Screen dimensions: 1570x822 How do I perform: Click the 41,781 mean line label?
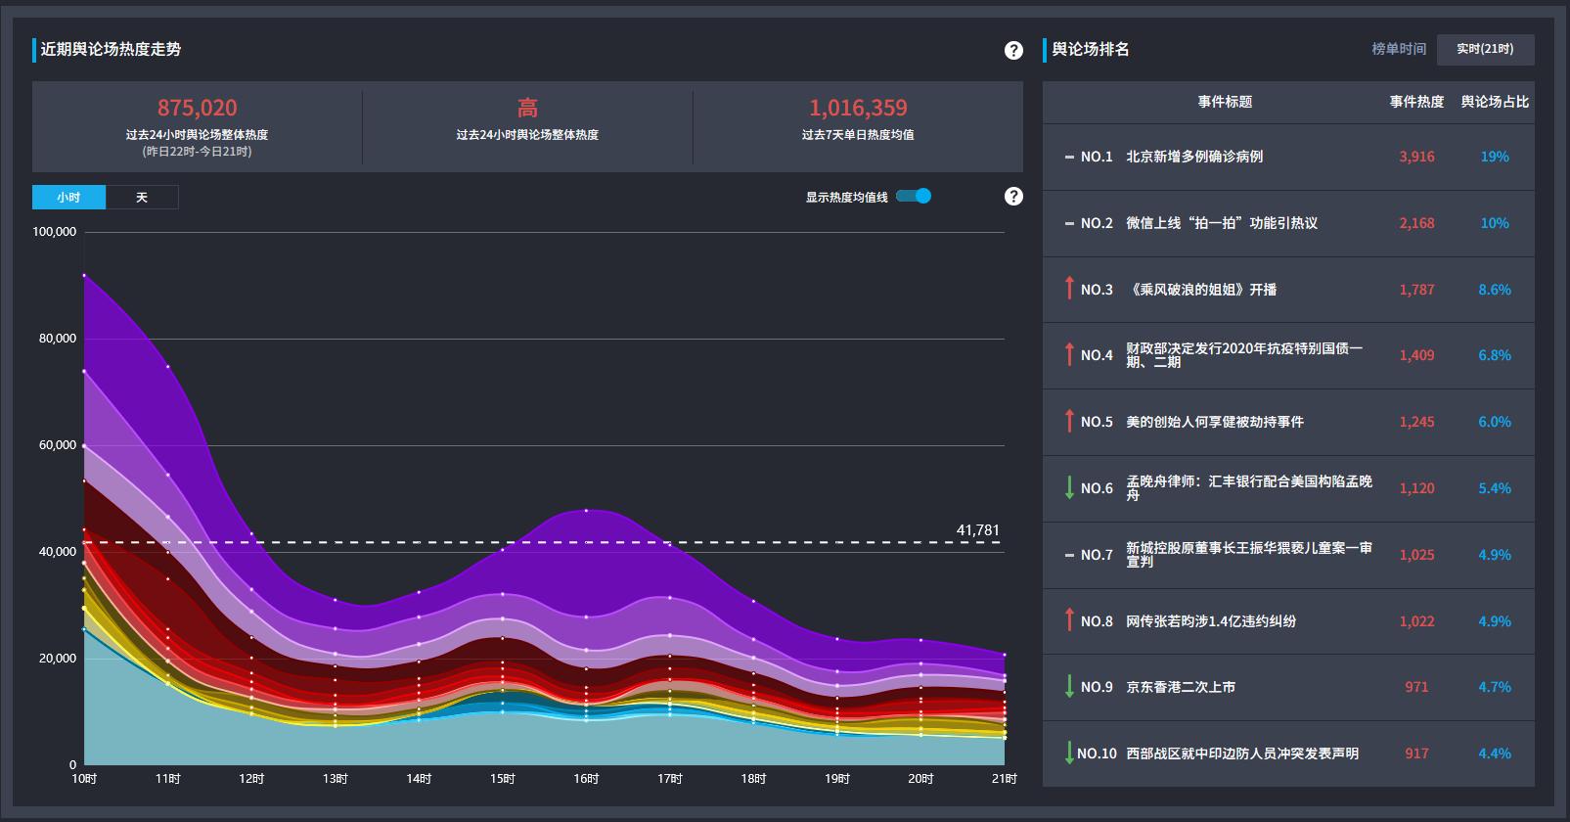(978, 530)
